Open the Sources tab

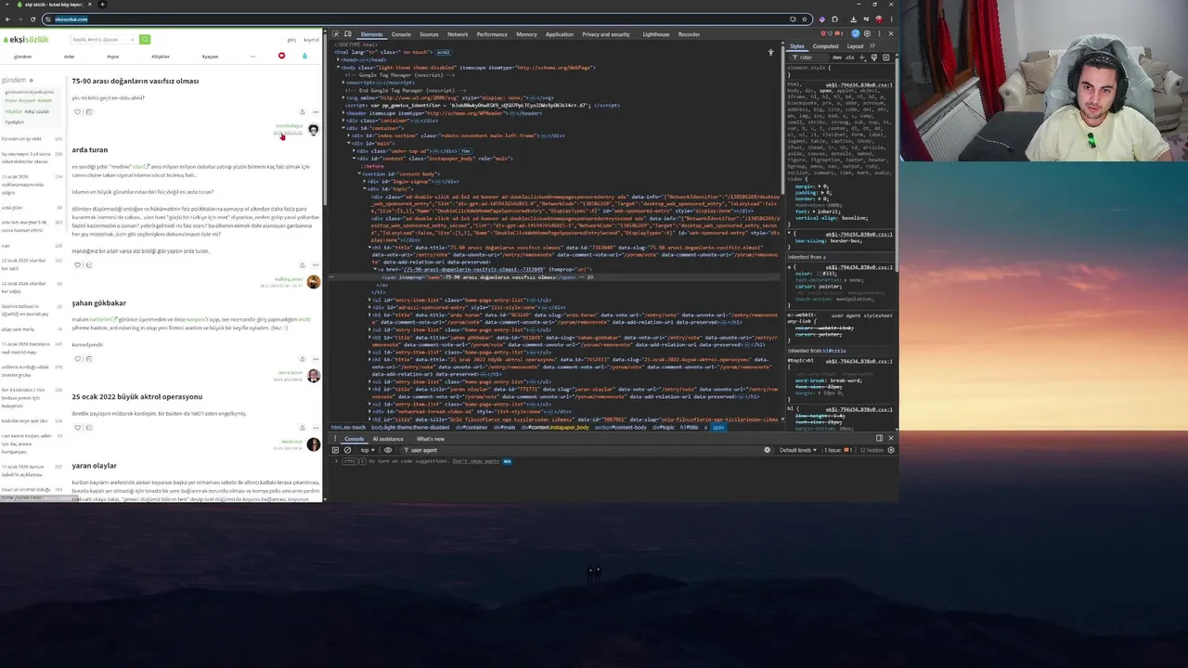[429, 34]
